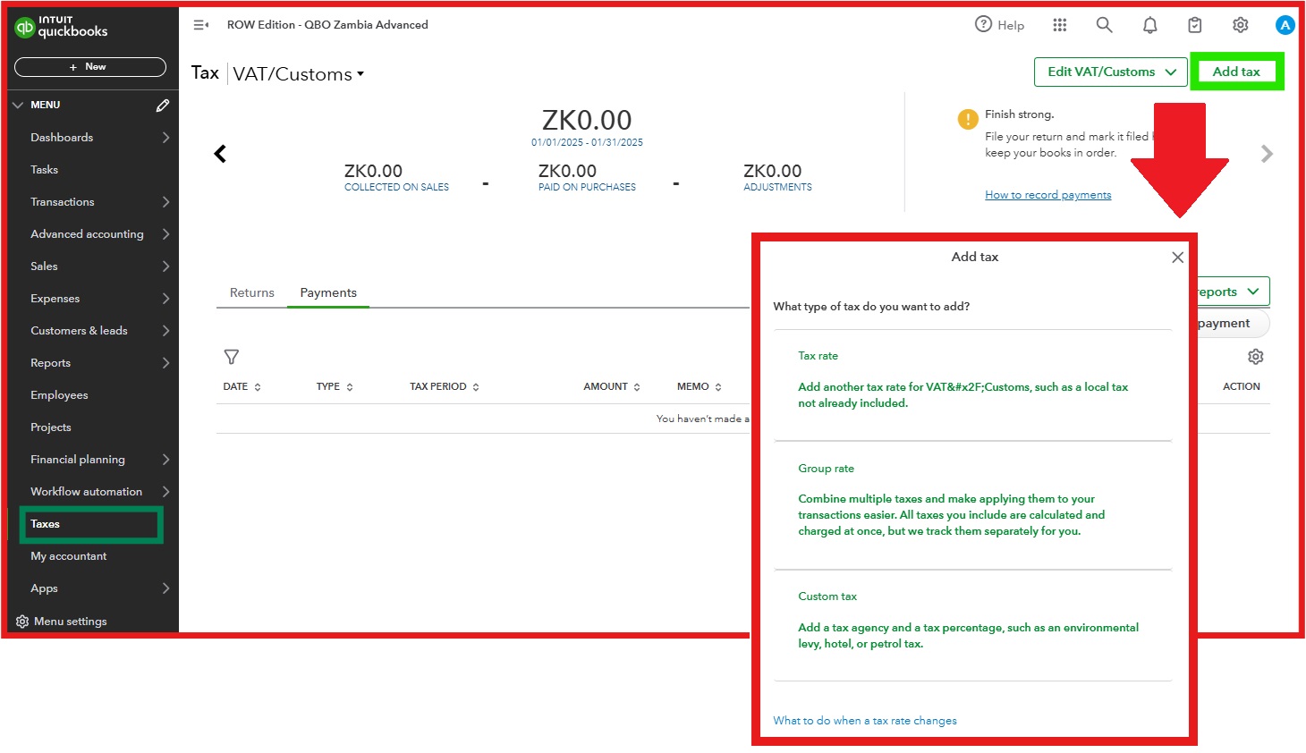Image resolution: width=1306 pixels, height=753 pixels.
Task: Expand the Dashboards menu
Action: click(166, 138)
